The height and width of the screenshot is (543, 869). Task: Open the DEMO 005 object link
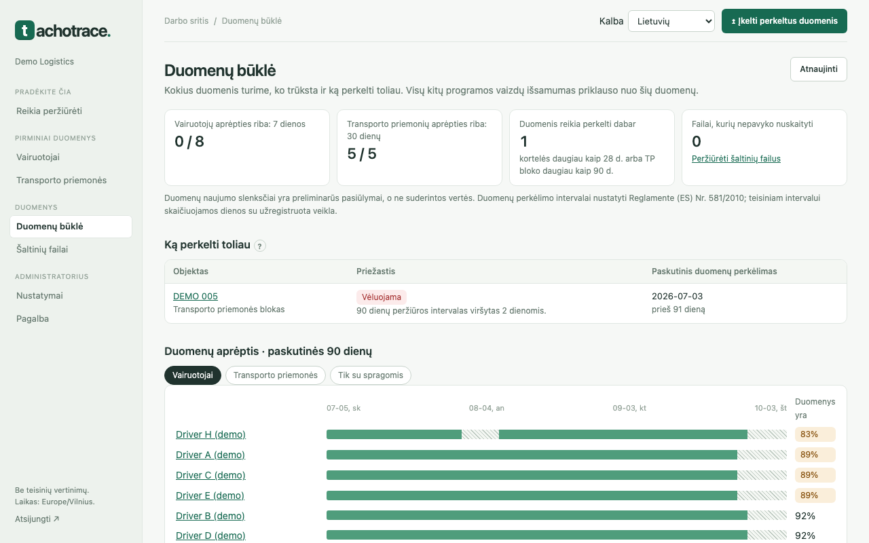pos(196,297)
